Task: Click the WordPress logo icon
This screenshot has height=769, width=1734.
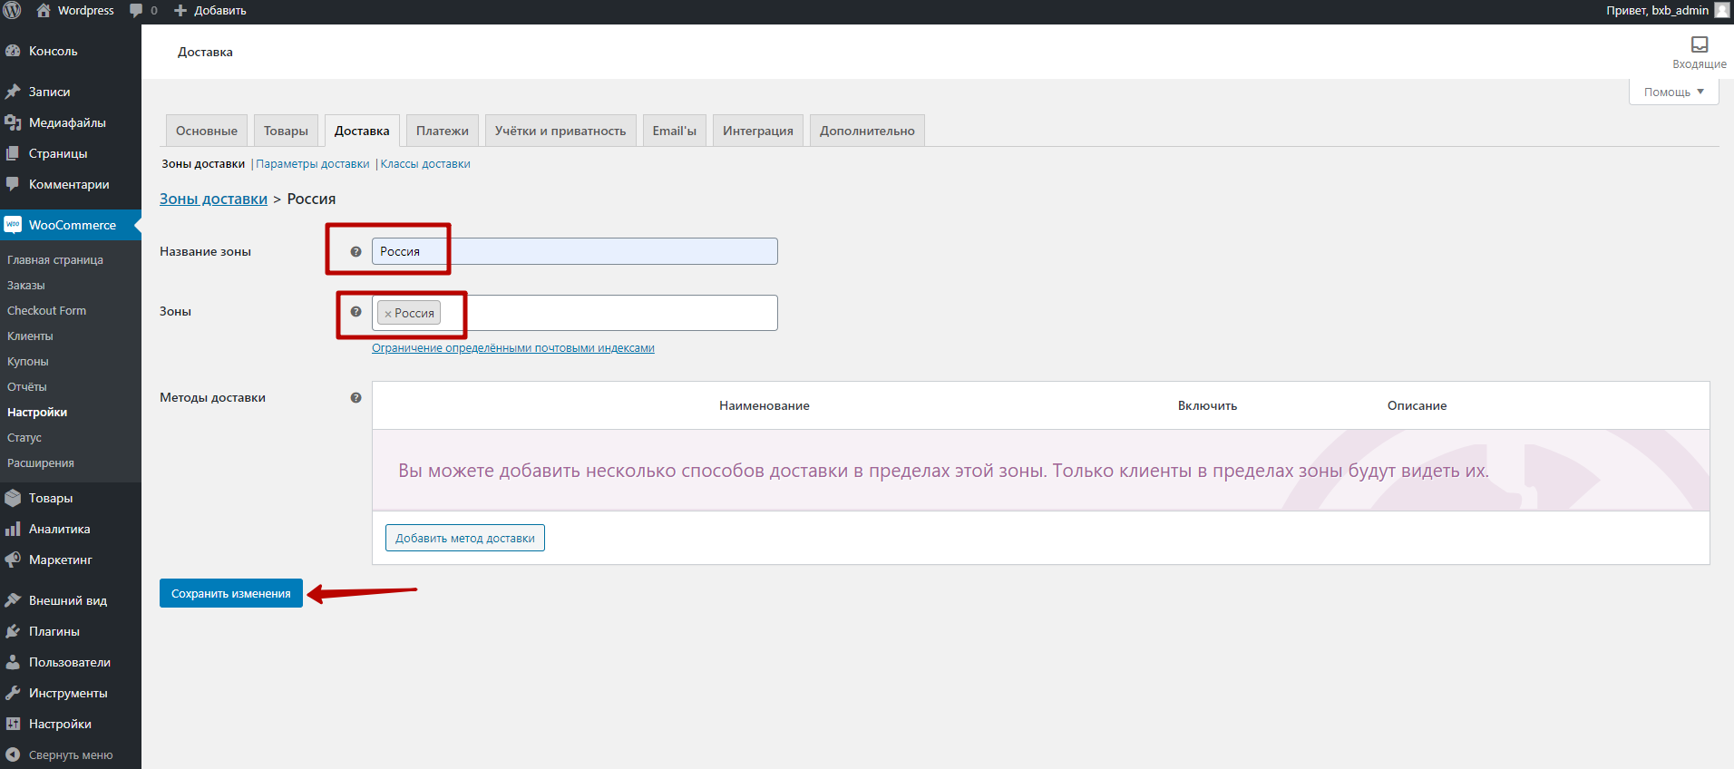Action: tap(12, 11)
